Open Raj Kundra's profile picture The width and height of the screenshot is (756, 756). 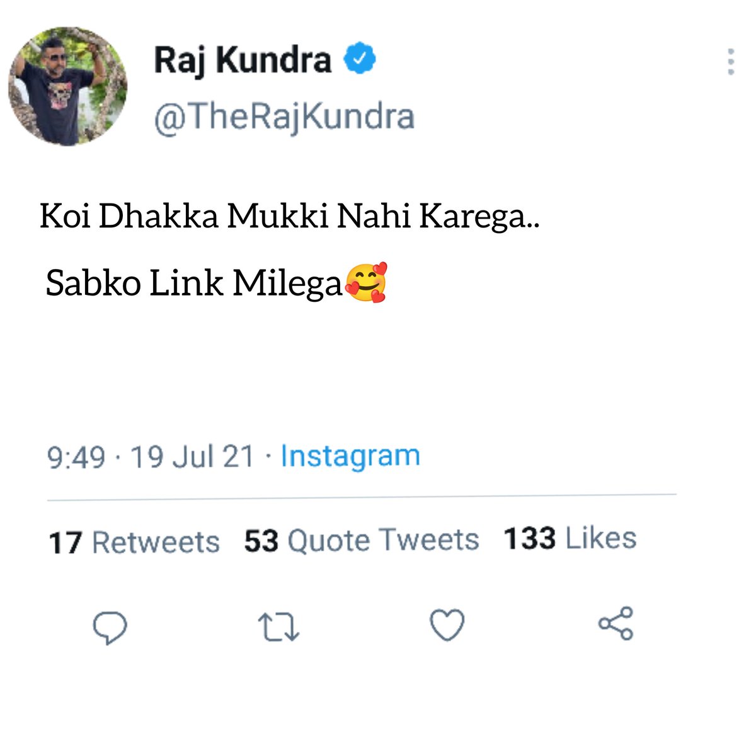point(68,86)
